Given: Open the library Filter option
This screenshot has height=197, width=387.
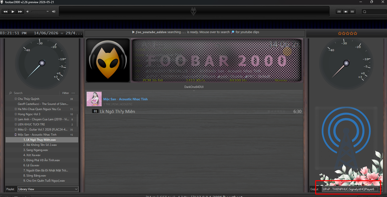Looking at the screenshot, I should [x=66, y=93].
